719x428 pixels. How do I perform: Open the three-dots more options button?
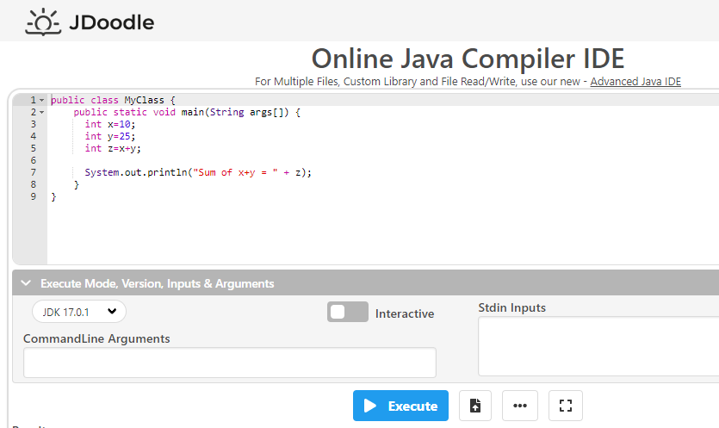[x=520, y=406]
